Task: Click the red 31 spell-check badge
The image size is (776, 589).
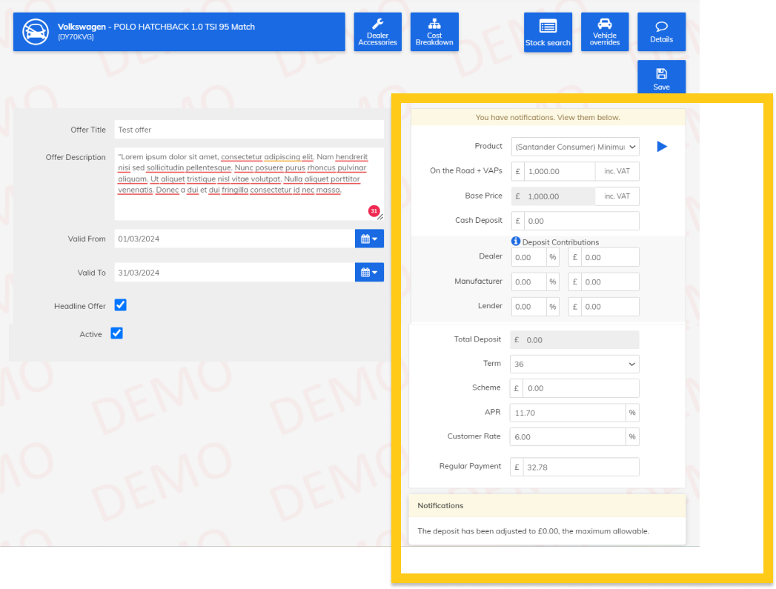Action: click(x=374, y=211)
